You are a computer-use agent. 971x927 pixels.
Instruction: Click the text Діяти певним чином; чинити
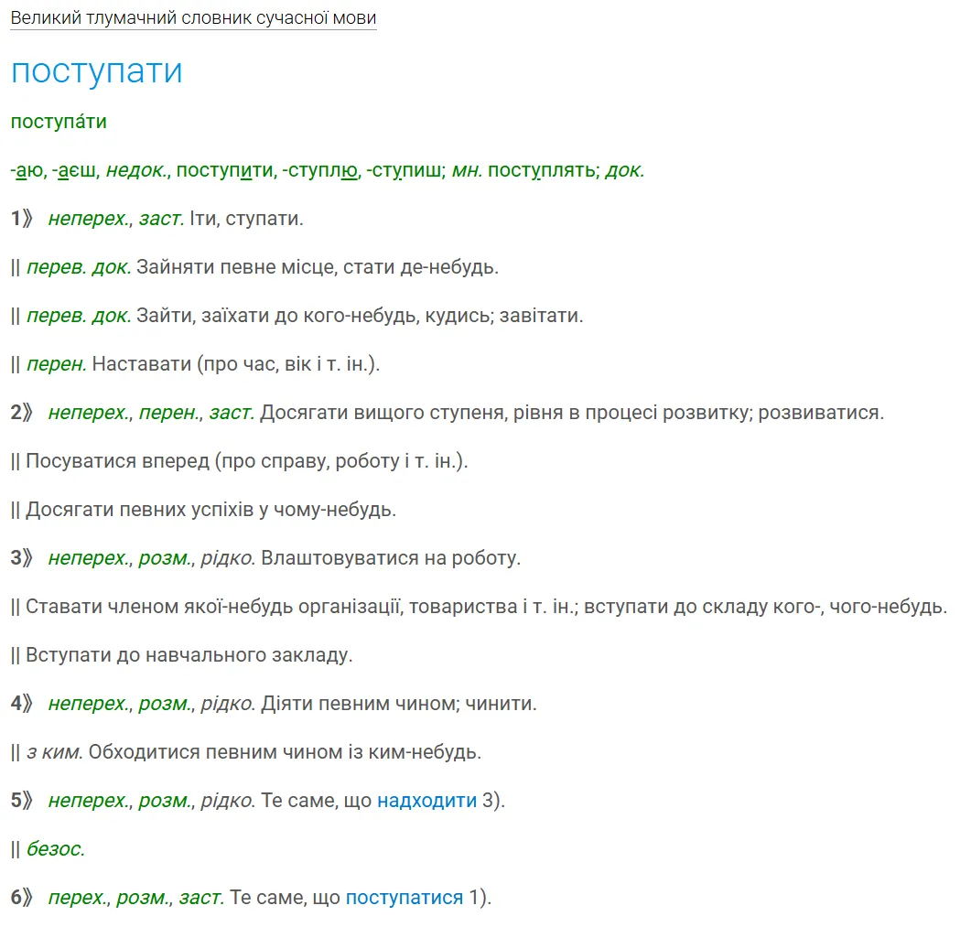click(x=399, y=704)
